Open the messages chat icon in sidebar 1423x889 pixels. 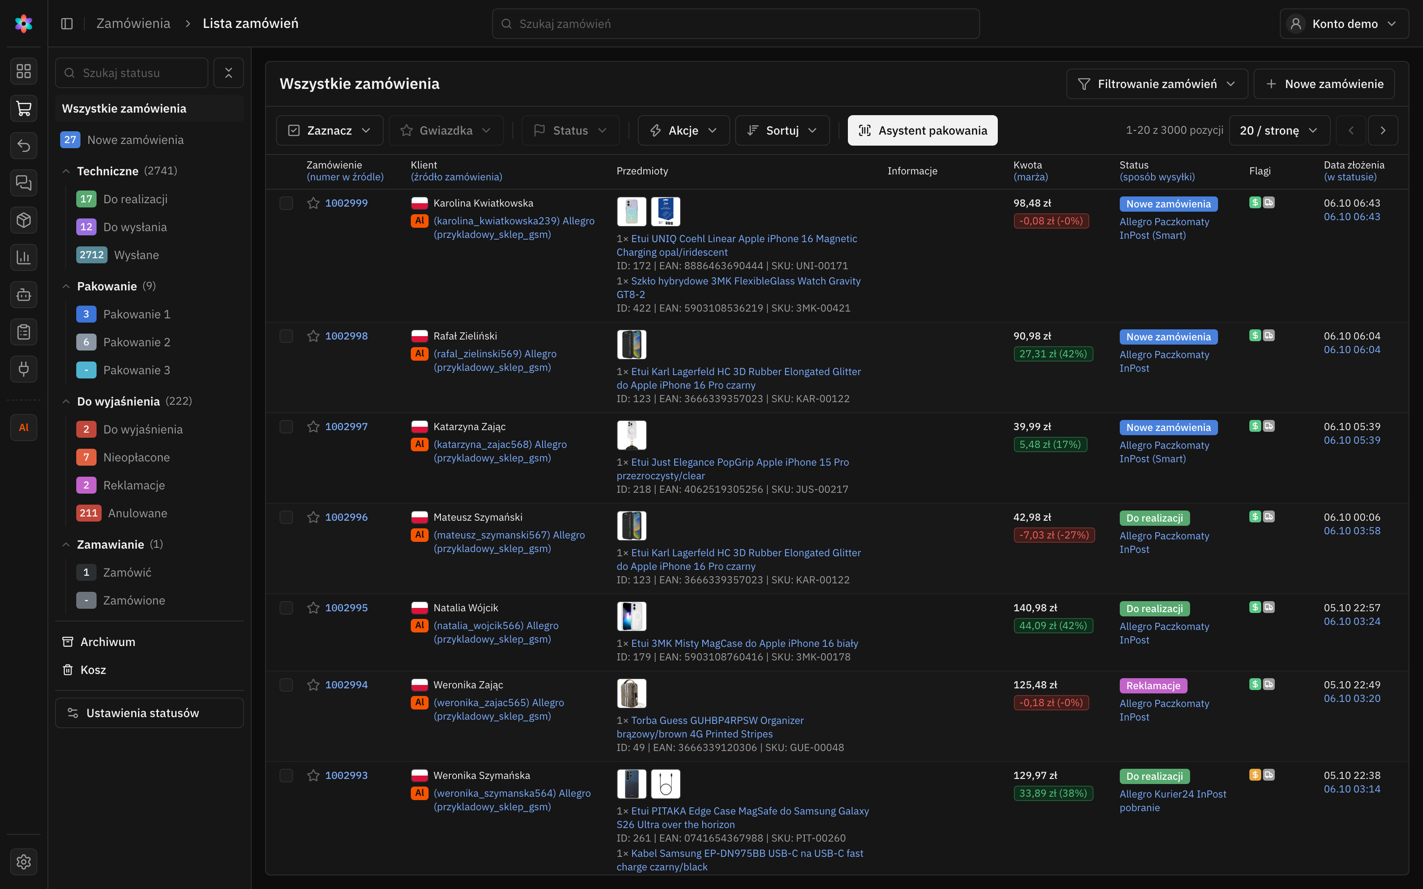click(x=24, y=183)
